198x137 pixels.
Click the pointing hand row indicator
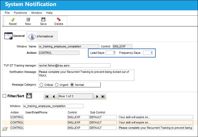click(x=5, y=129)
